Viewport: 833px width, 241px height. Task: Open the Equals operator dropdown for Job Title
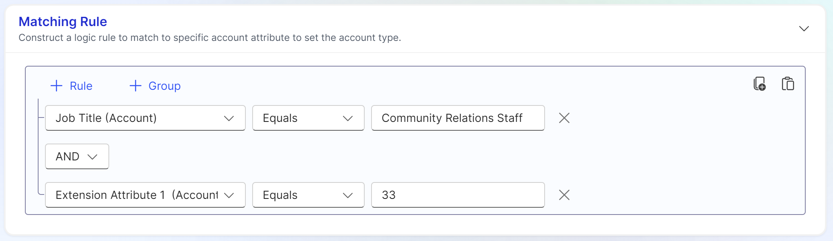coord(308,118)
